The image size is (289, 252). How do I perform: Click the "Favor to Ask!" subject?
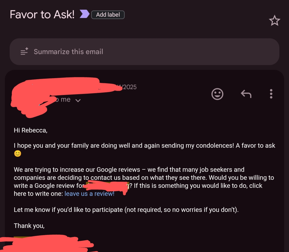pos(42,14)
